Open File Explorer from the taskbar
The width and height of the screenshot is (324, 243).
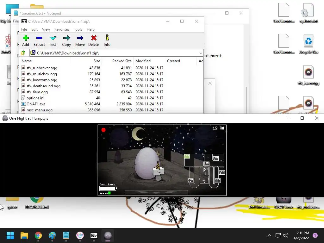pos(24,235)
